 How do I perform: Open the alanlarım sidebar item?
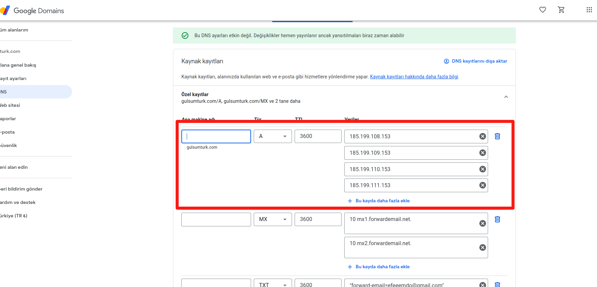(x=14, y=30)
